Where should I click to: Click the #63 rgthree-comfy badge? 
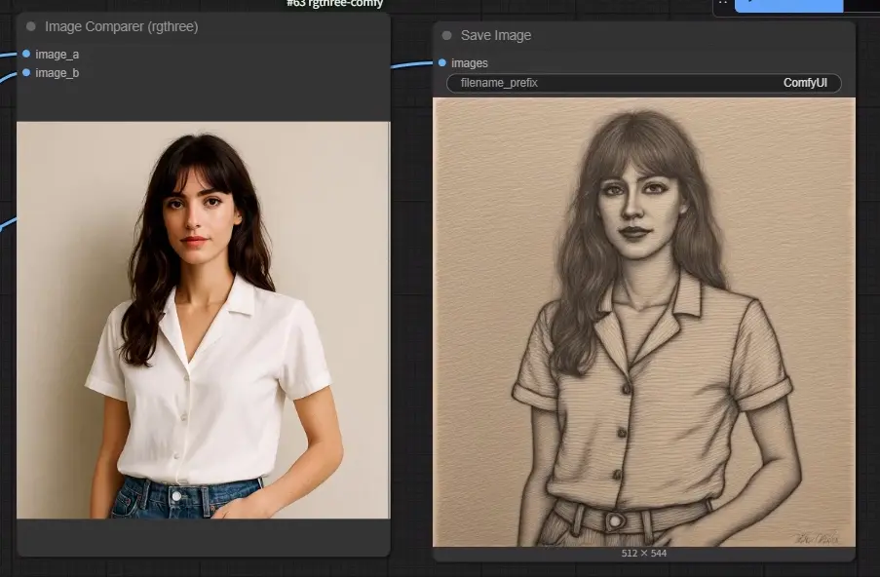coord(334,4)
